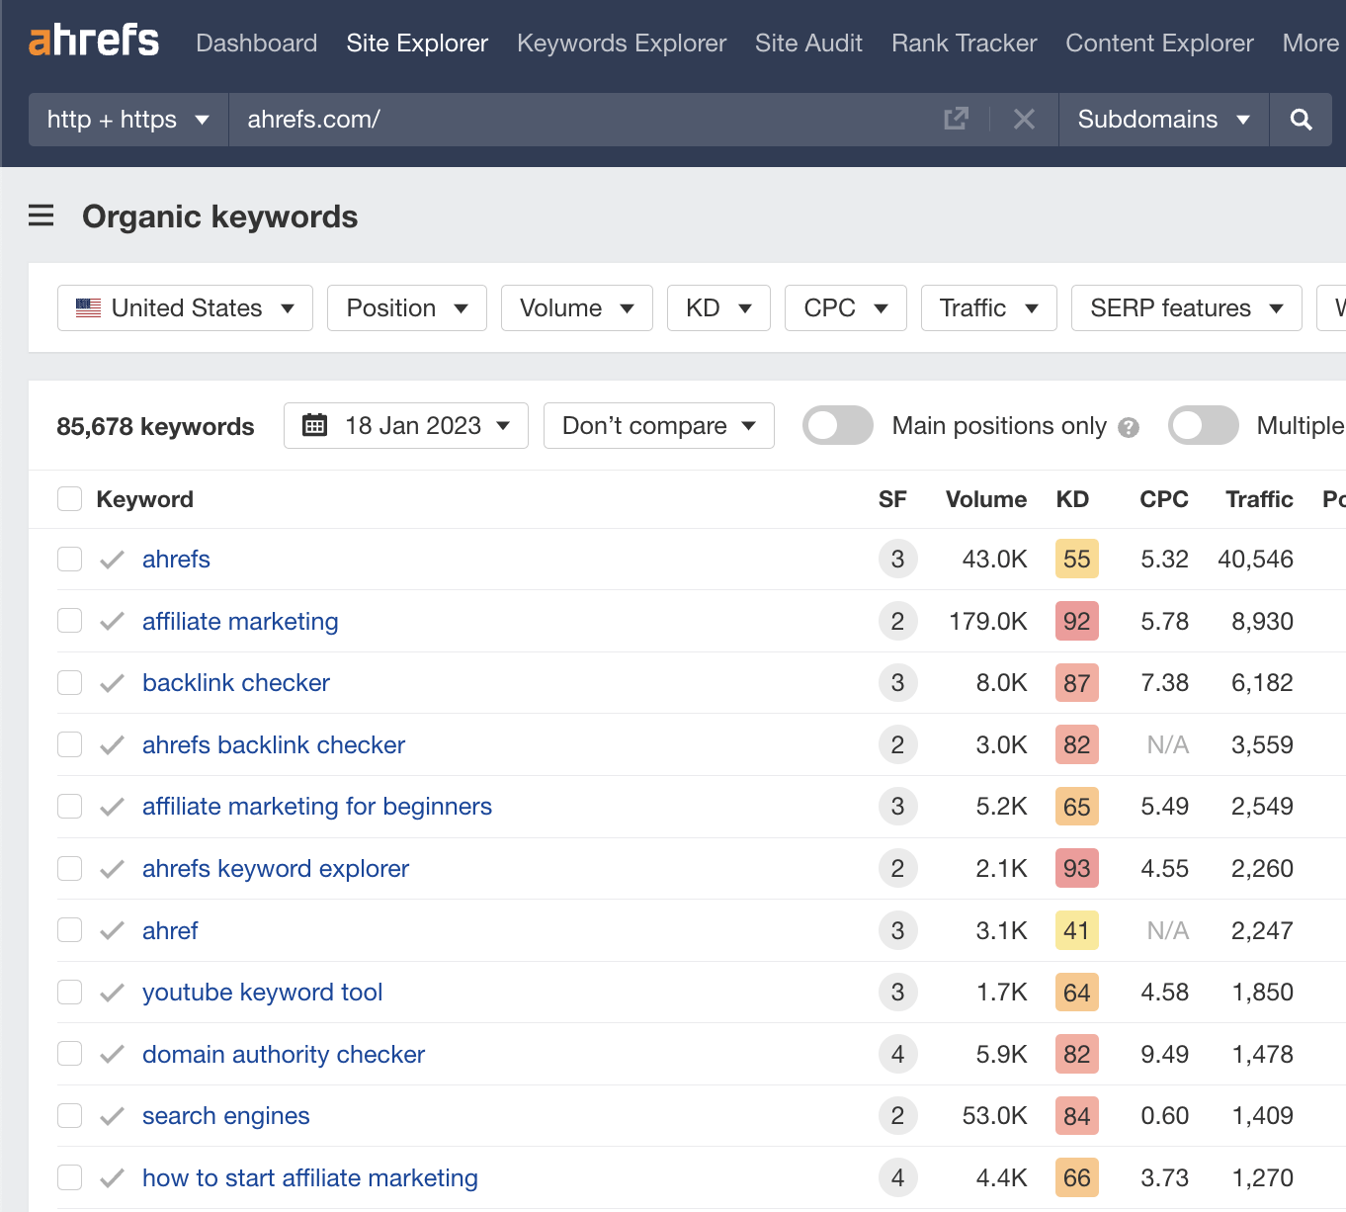The image size is (1346, 1212).
Task: Toggle the Multiple switch on
Action: [1203, 425]
